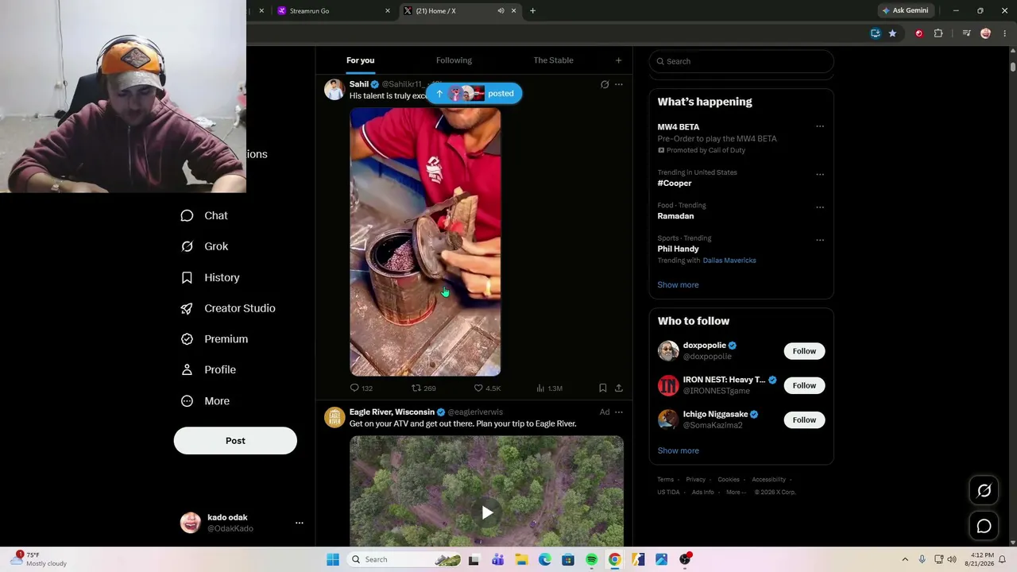Open History in the sidebar
This screenshot has width=1017, height=572.
210,277
